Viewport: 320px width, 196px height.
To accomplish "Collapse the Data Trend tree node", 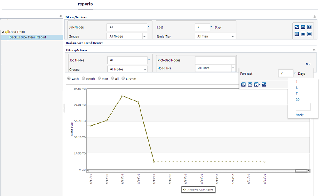I will click(x=3, y=32).
